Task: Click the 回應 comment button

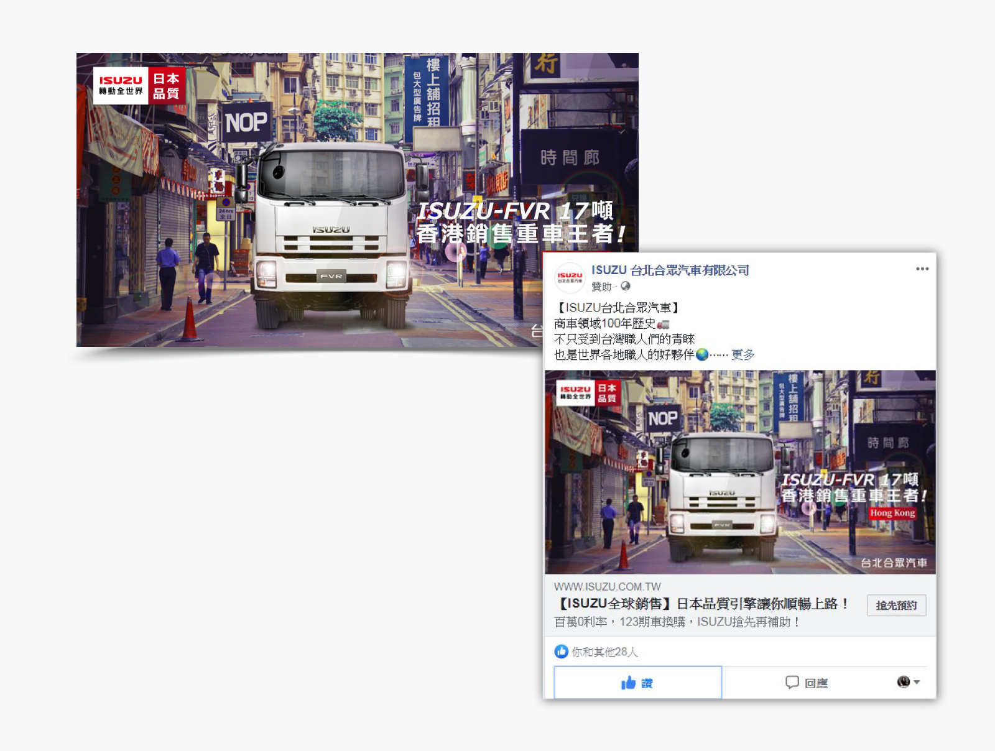Action: [807, 683]
